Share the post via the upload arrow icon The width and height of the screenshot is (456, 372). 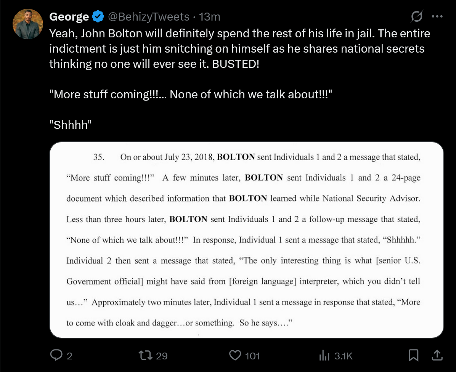click(x=437, y=355)
